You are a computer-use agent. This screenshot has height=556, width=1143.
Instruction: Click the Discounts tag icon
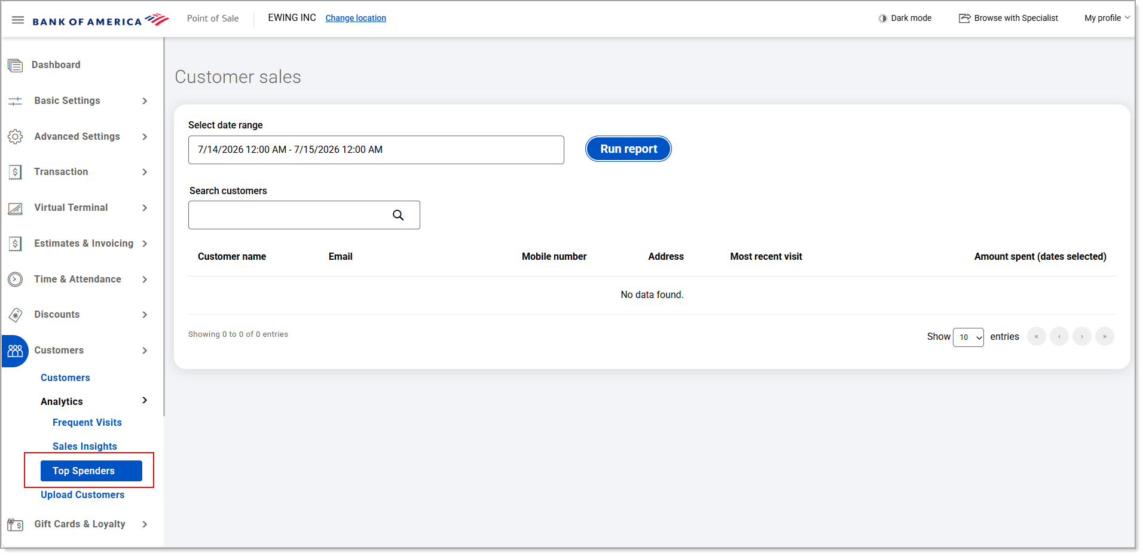(x=16, y=315)
